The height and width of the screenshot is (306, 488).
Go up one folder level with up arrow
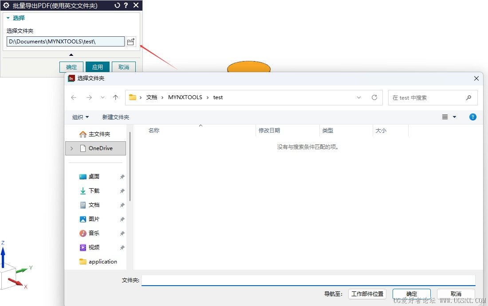115,97
